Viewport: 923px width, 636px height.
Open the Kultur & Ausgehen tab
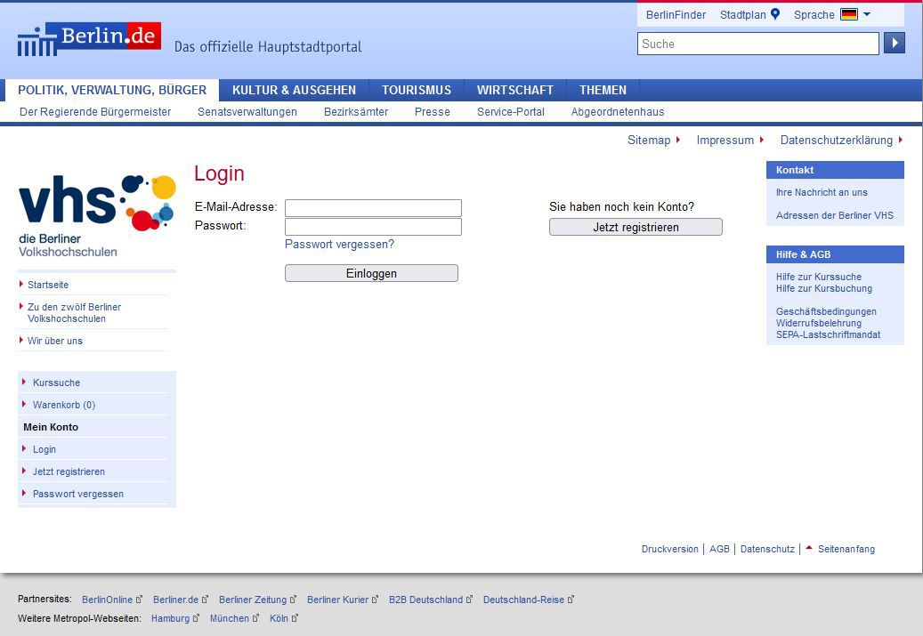pyautogui.click(x=294, y=90)
